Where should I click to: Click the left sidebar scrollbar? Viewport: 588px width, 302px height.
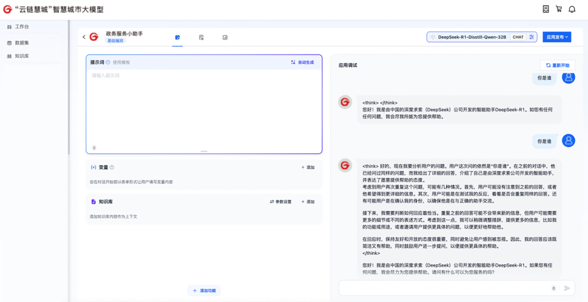[69, 87]
